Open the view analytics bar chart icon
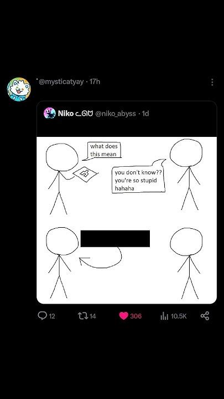Image resolution: width=224 pixels, height=399 pixels. point(164,316)
